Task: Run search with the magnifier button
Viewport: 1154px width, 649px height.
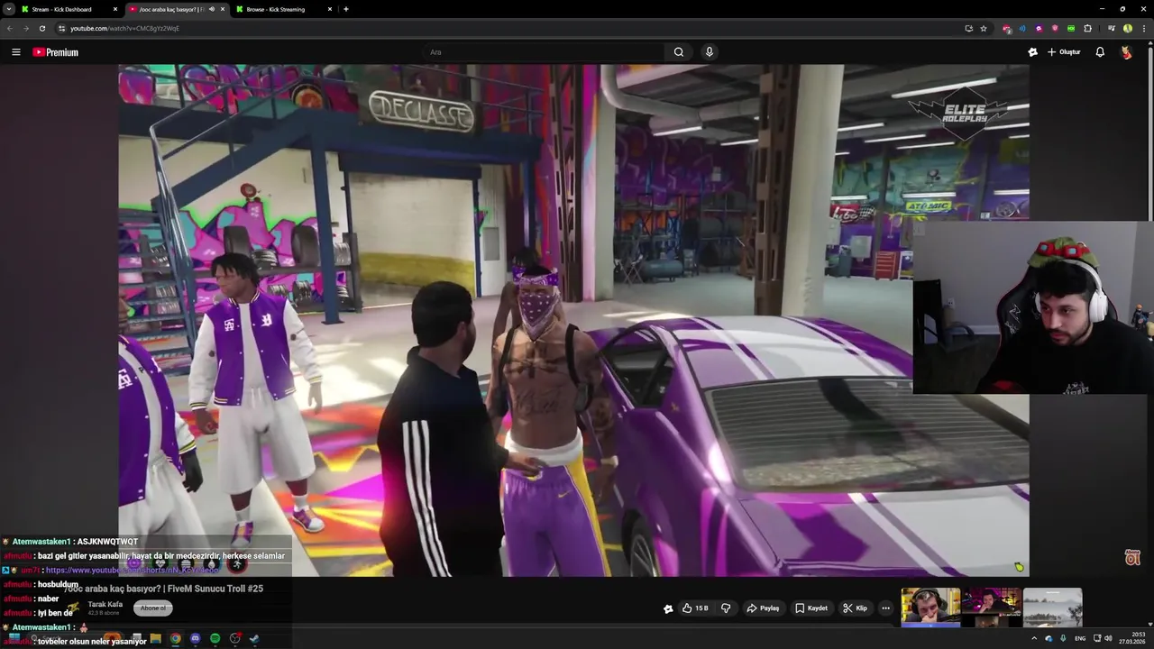Action: (x=679, y=52)
